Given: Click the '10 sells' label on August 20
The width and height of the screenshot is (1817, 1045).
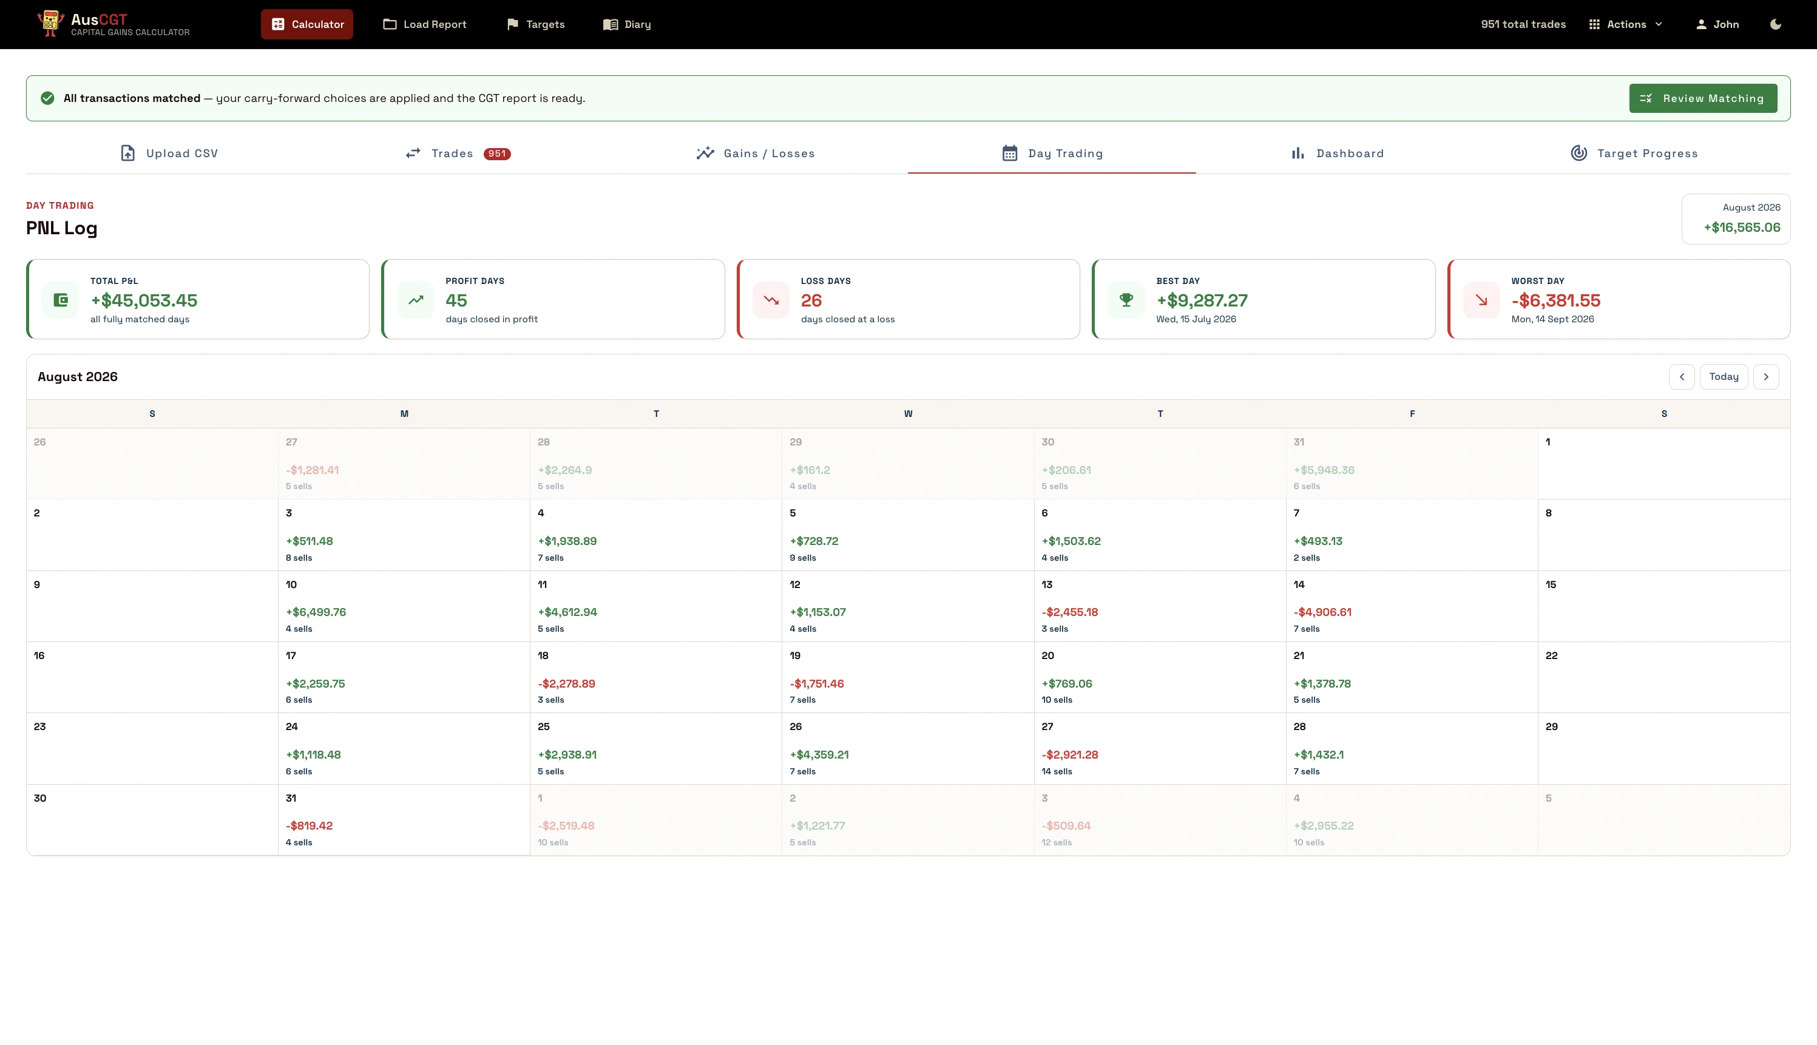Looking at the screenshot, I should click(x=1057, y=700).
